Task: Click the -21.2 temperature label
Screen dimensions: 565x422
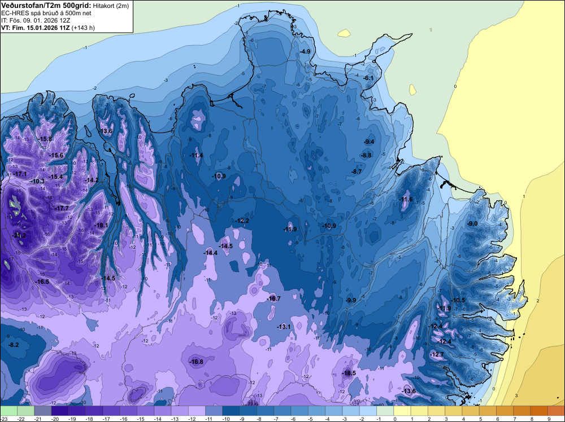Action: (19, 236)
